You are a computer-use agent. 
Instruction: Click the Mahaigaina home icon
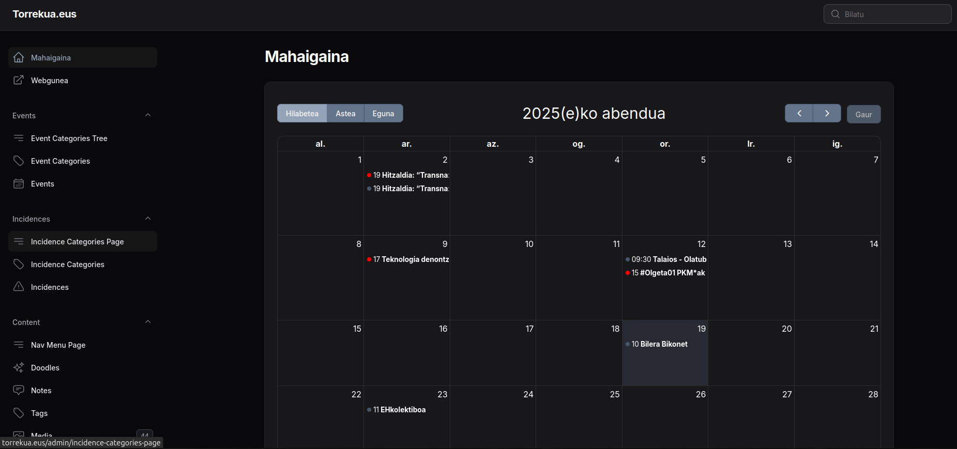pos(19,57)
